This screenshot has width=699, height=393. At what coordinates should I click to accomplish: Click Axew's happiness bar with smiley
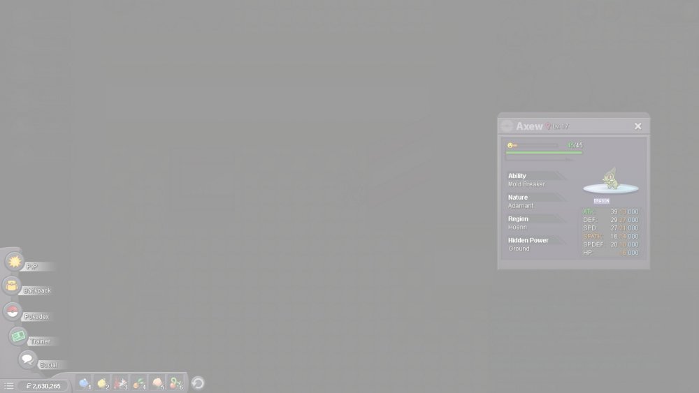pos(533,145)
